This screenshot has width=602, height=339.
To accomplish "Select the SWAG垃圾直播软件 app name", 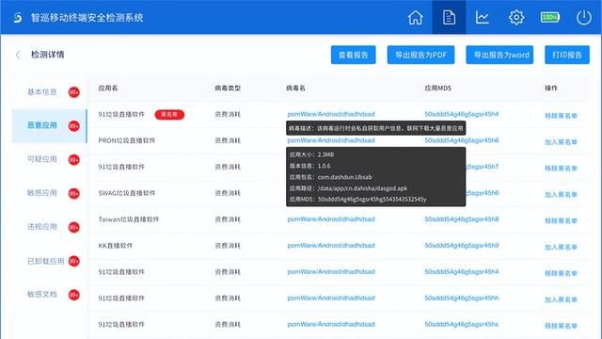I will click(x=127, y=193).
